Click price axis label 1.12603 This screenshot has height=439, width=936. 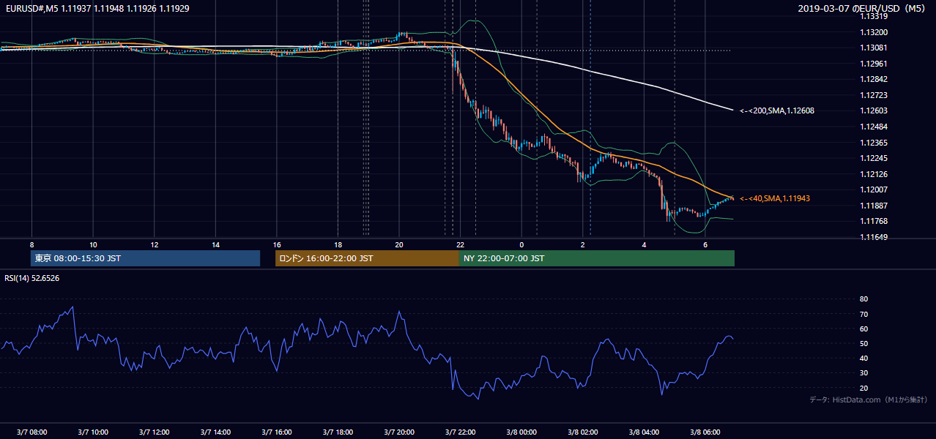[874, 110]
